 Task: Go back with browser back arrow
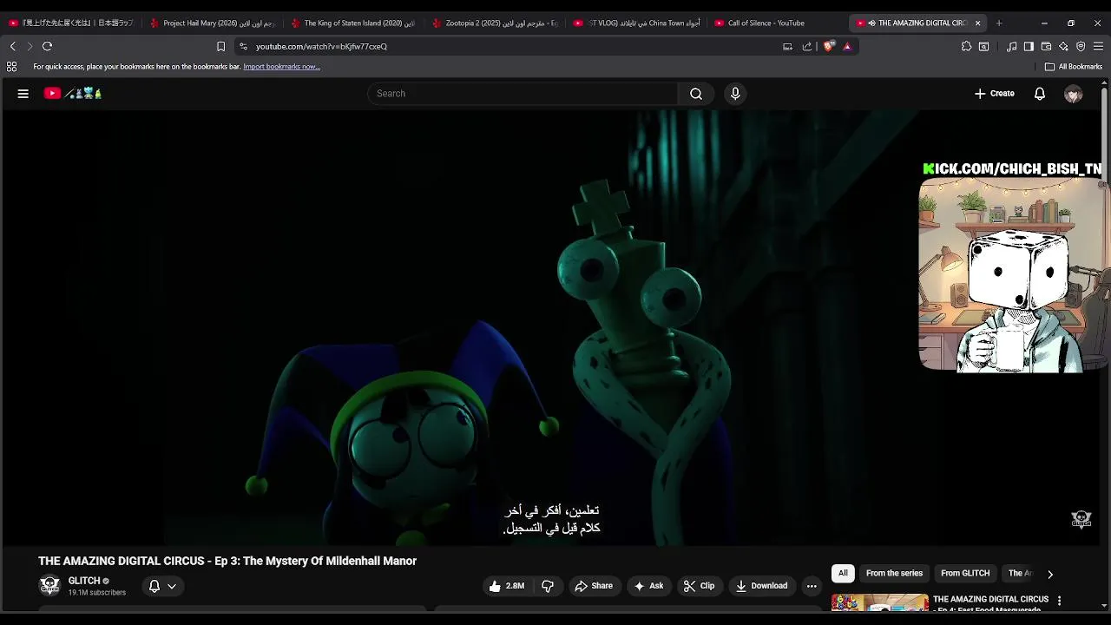(12, 46)
